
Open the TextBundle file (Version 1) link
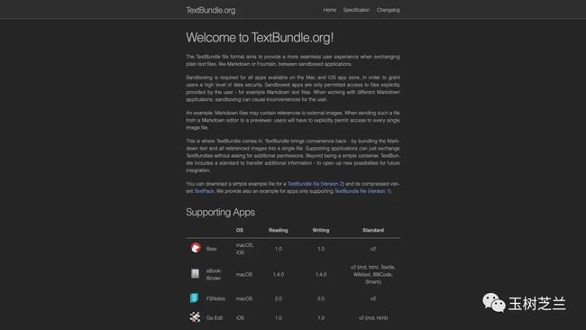tap(362, 191)
